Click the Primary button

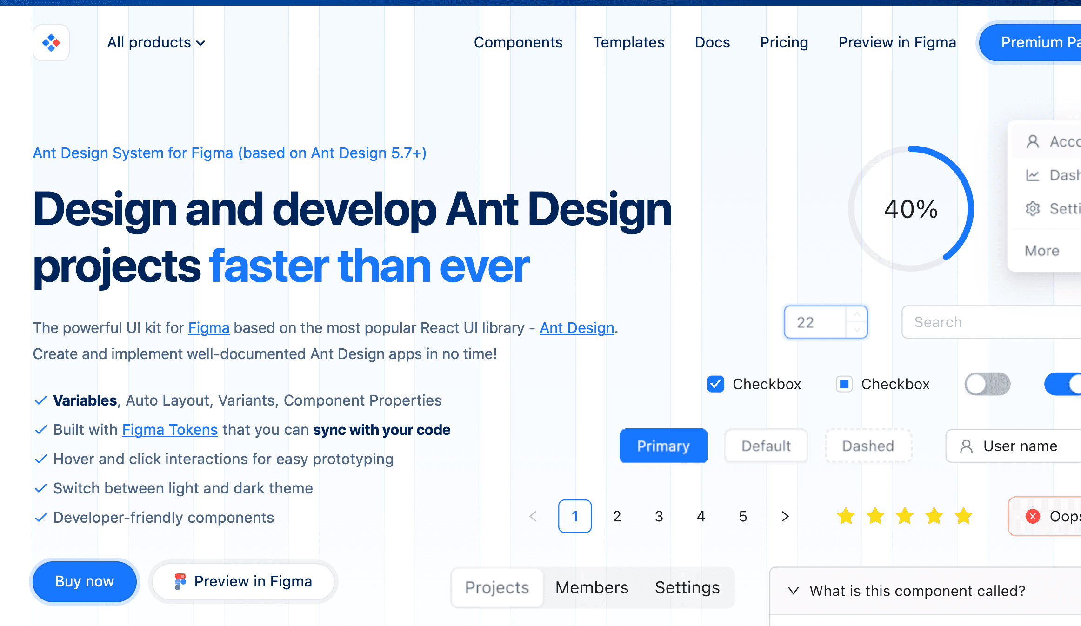(663, 446)
